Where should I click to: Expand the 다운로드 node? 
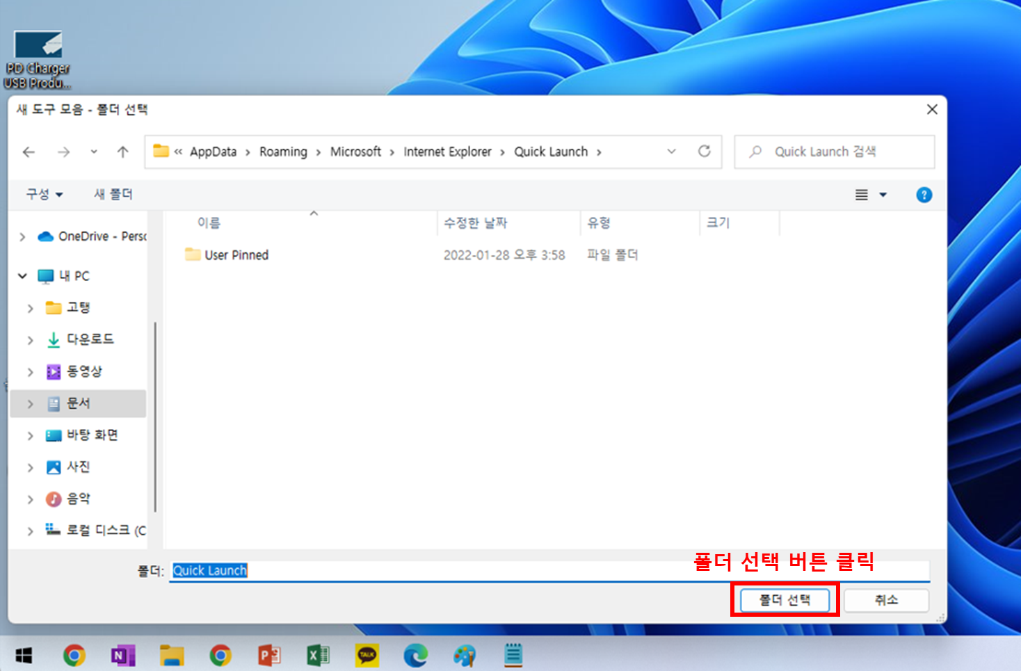coord(30,340)
